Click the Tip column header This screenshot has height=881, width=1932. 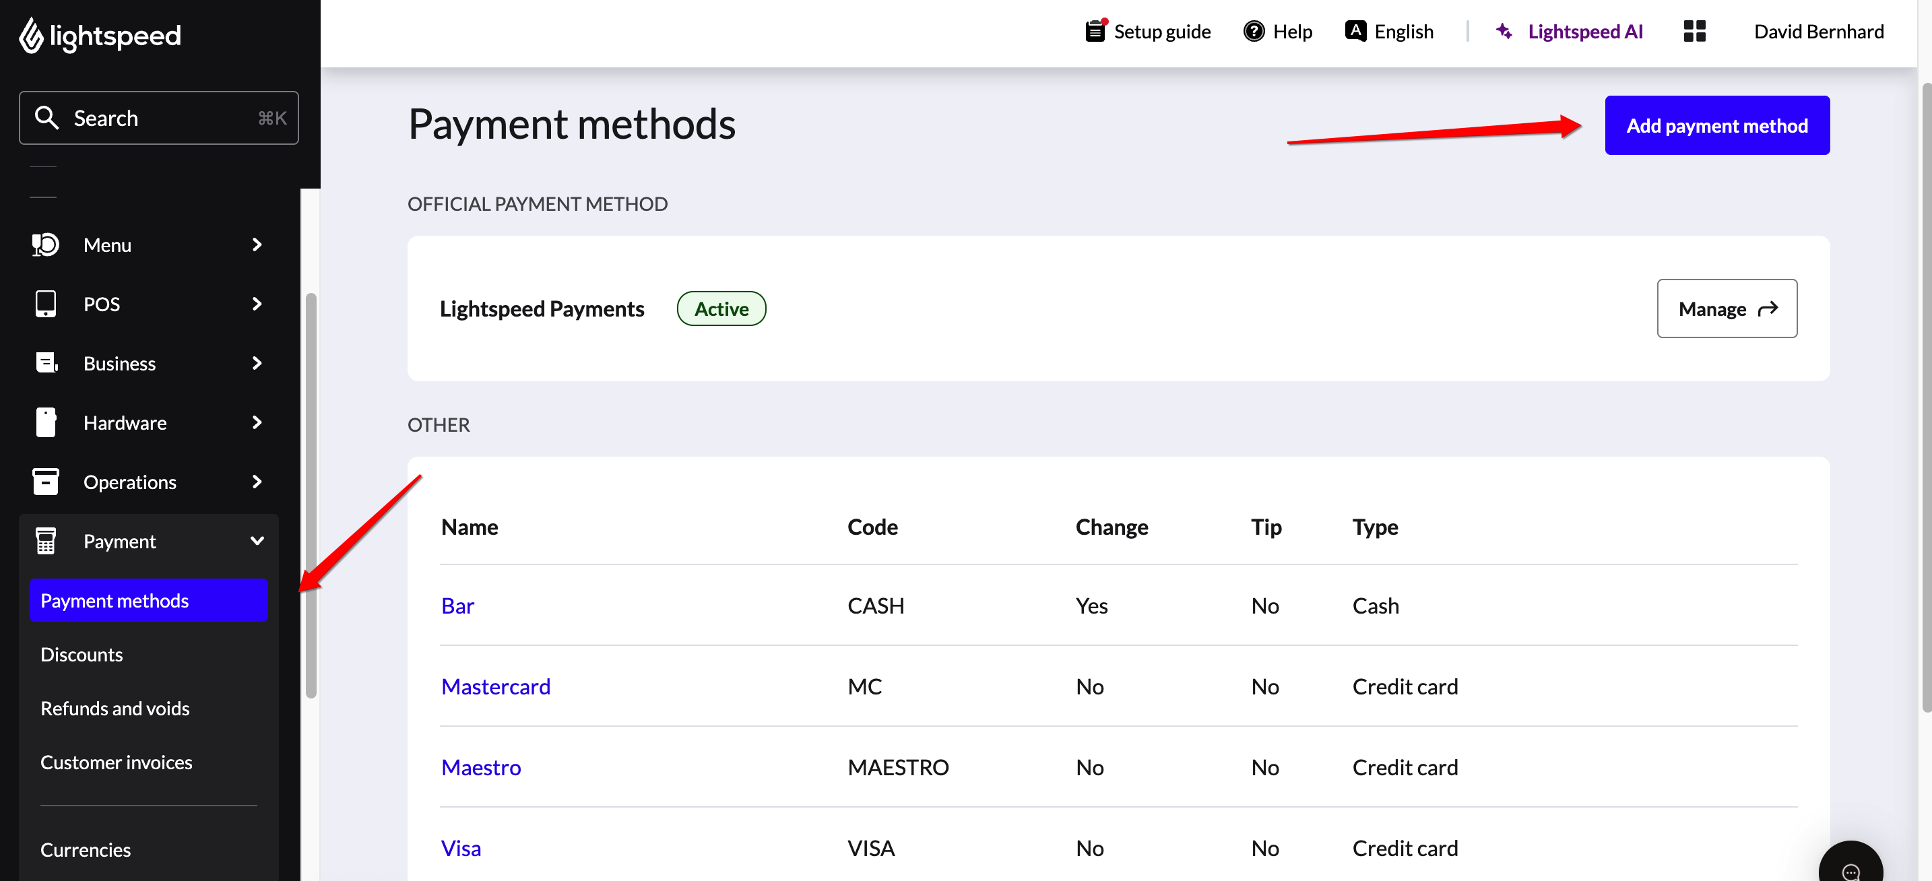[1266, 526]
